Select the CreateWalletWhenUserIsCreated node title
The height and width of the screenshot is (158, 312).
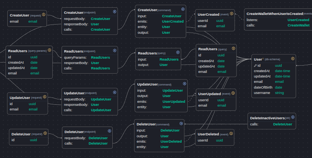(274, 13)
